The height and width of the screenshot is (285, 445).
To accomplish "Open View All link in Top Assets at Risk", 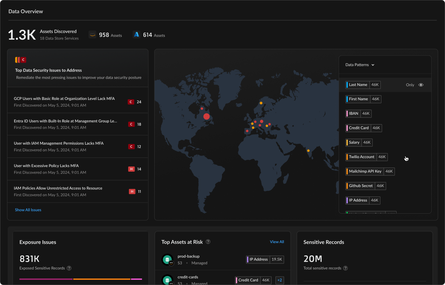I will (277, 242).
